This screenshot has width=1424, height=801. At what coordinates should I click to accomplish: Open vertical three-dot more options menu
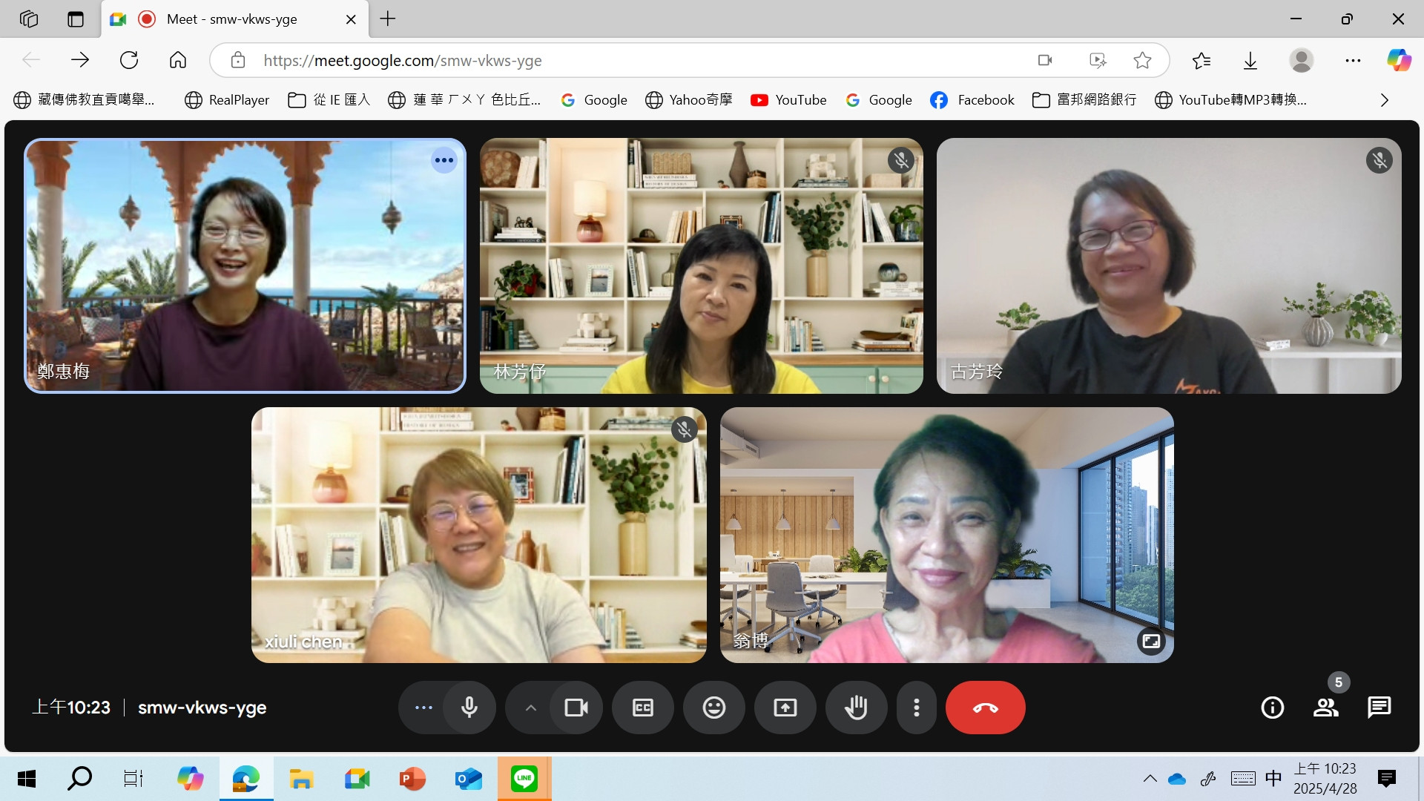917,708
